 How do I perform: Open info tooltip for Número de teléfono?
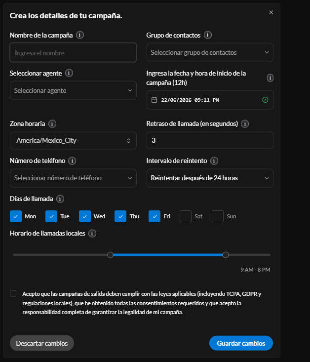click(72, 161)
